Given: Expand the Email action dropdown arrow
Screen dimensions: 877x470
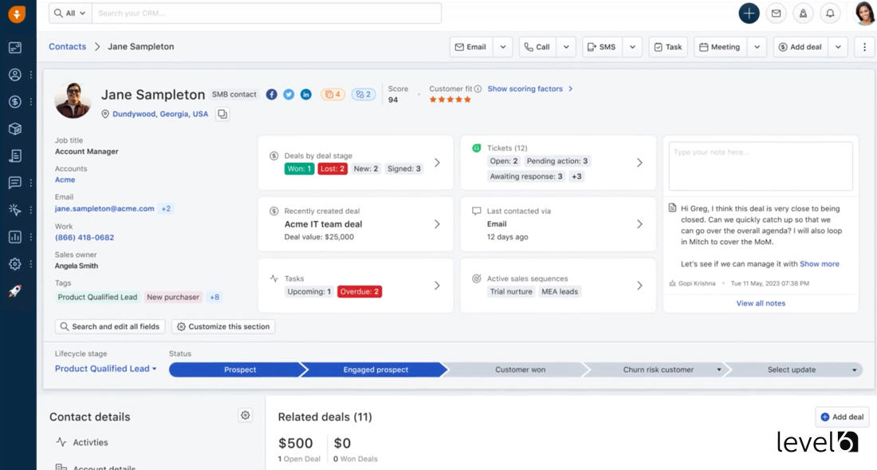Looking at the screenshot, I should coord(503,46).
